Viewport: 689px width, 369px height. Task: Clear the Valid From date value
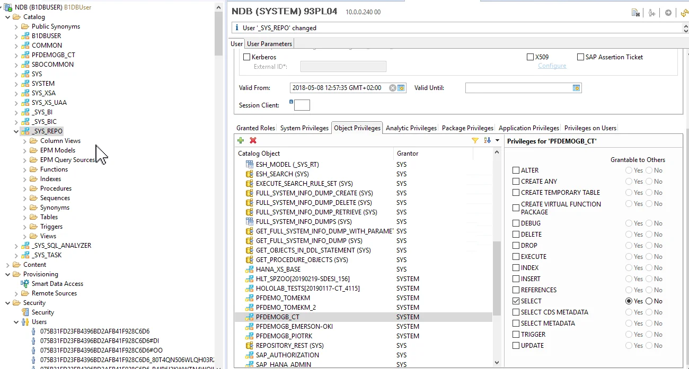[x=392, y=88]
